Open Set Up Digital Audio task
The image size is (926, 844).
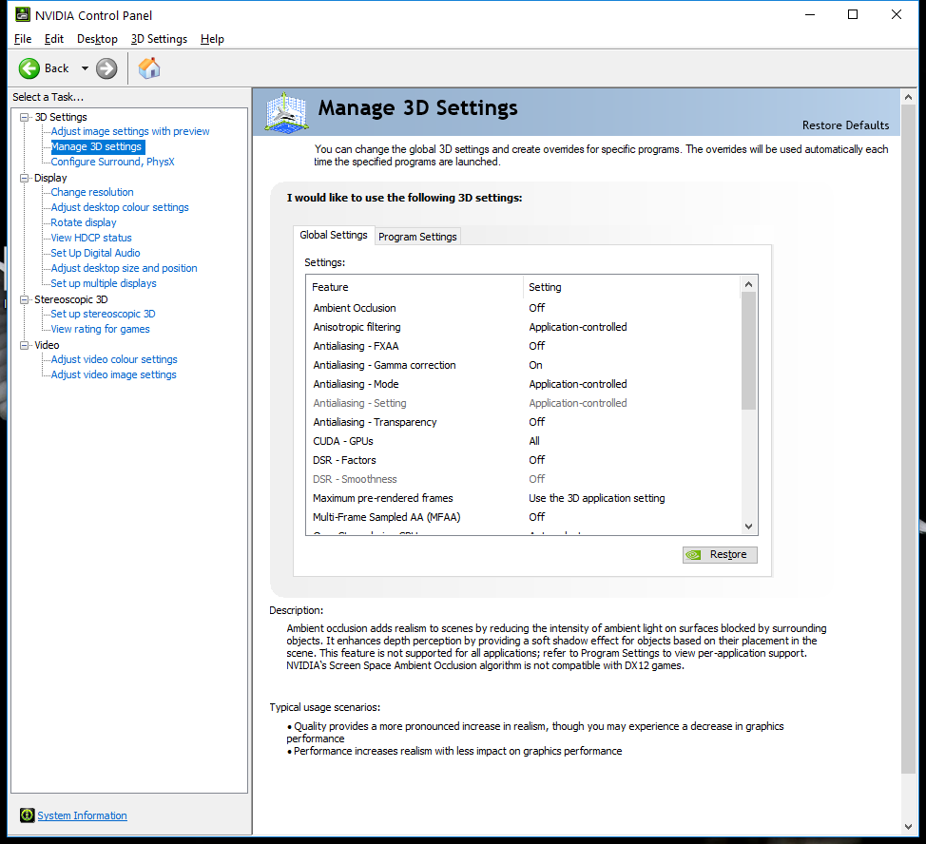point(95,253)
